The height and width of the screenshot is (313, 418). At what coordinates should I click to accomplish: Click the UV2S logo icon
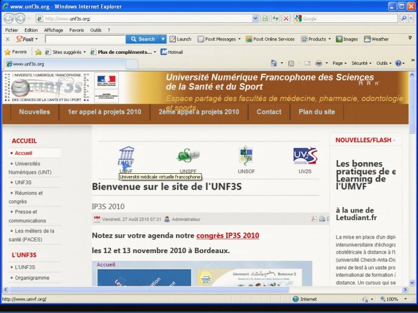(305, 156)
